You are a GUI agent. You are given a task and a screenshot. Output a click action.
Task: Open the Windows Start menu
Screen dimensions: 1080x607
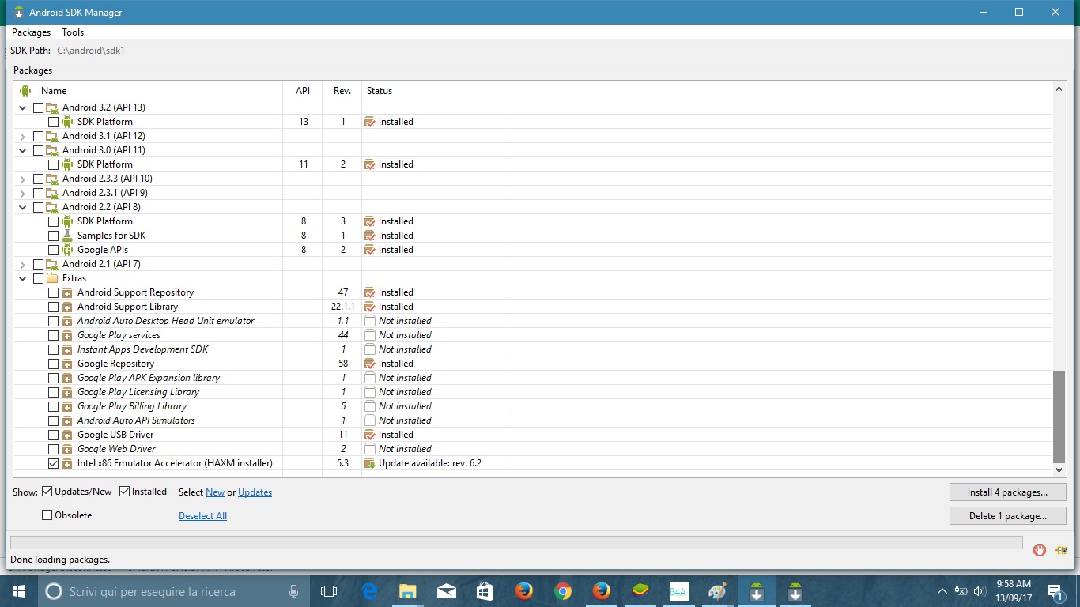click(19, 591)
